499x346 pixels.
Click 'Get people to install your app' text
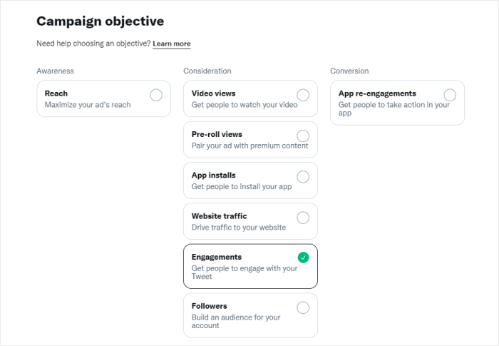tap(242, 187)
